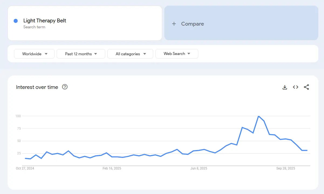This screenshot has height=194, width=324.
Task: Click the Interest over time heading
Action: pos(37,87)
